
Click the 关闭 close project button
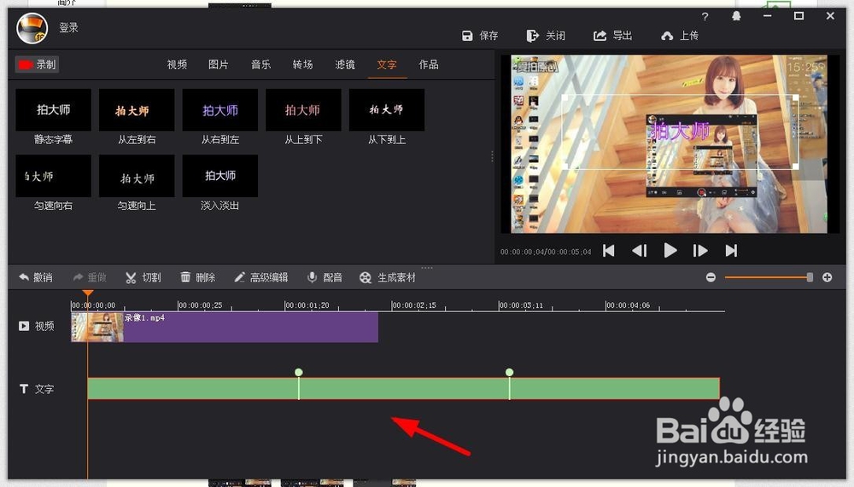click(545, 36)
